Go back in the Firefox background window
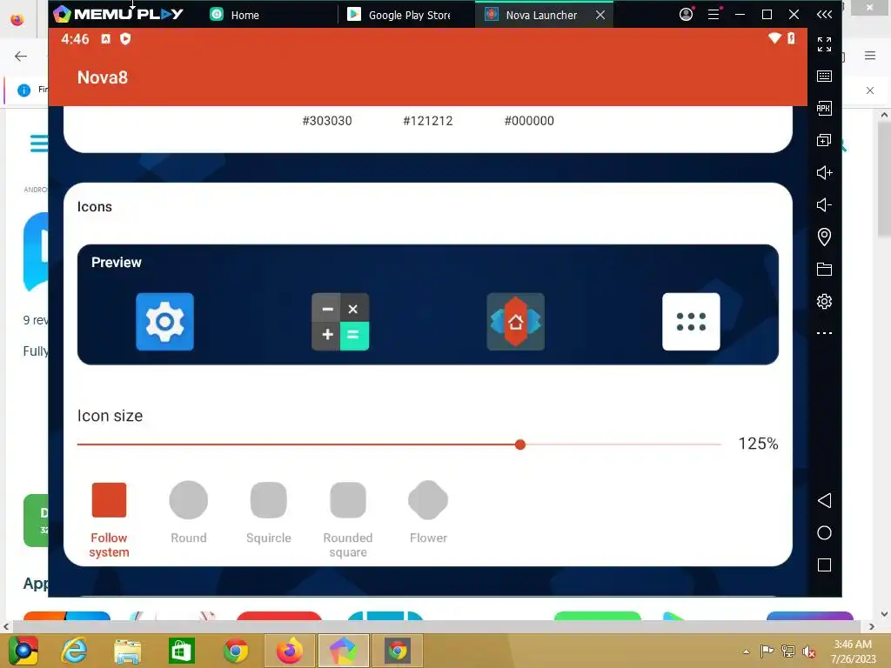Viewport: 891px width, 668px height. point(21,56)
